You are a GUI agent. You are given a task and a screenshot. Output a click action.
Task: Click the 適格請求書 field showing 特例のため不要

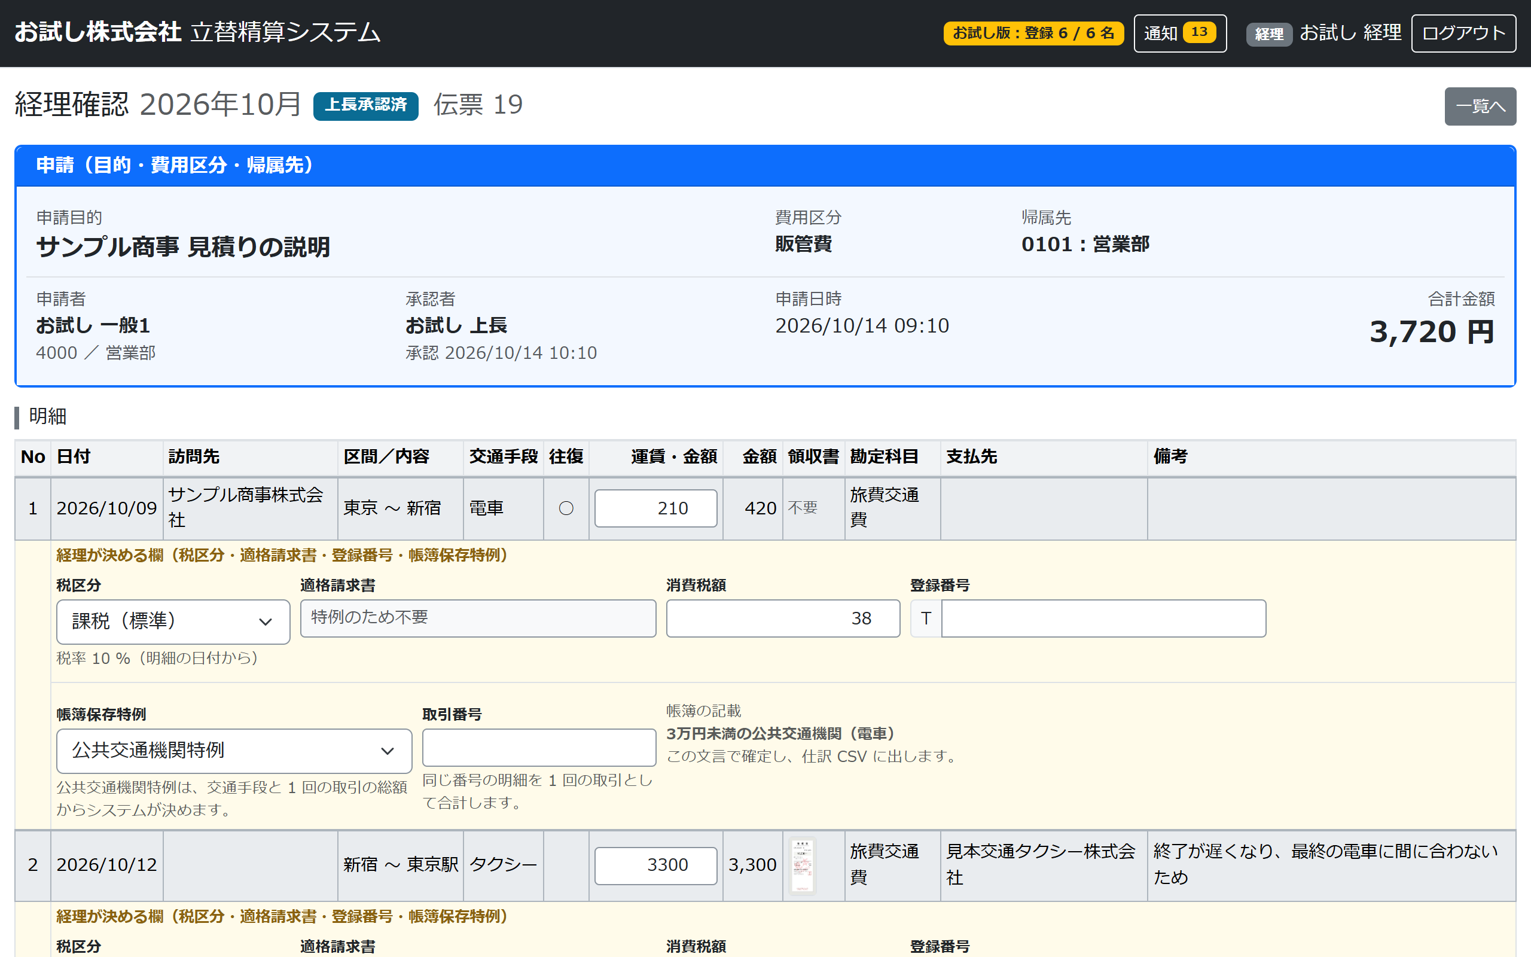tap(478, 618)
